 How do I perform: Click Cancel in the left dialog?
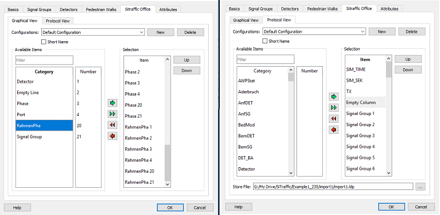click(x=200, y=208)
